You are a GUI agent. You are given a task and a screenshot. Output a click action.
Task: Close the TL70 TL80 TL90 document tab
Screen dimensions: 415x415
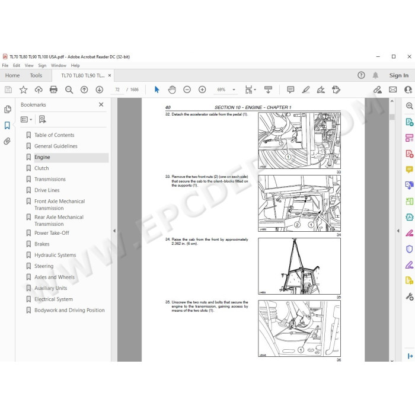[x=110, y=75]
